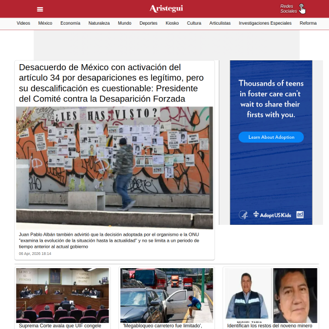The height and width of the screenshot is (329, 329).
Task: Open the Articulistas section
Action: click(220, 23)
